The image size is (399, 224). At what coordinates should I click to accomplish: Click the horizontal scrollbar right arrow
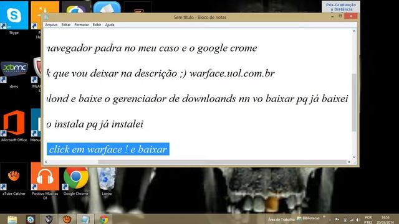(349, 162)
